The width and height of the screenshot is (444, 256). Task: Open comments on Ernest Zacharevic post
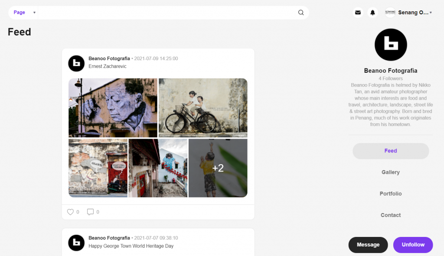coord(90,212)
